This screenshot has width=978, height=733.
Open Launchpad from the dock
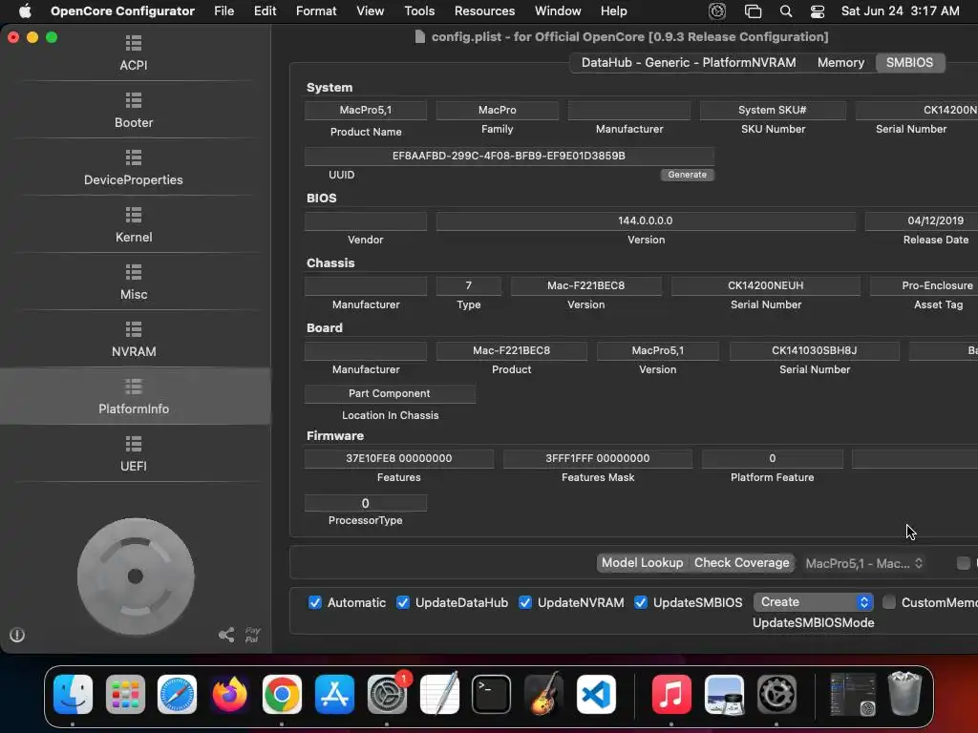pos(125,694)
